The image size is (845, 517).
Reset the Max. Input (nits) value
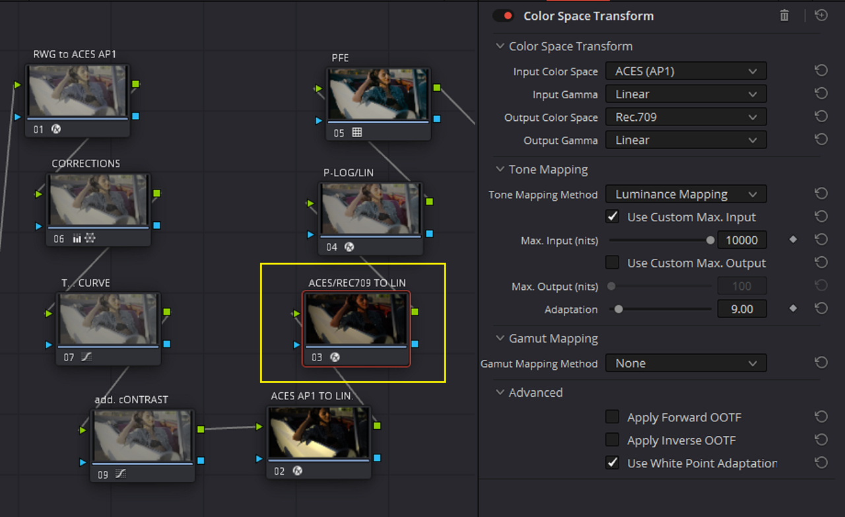(x=821, y=240)
